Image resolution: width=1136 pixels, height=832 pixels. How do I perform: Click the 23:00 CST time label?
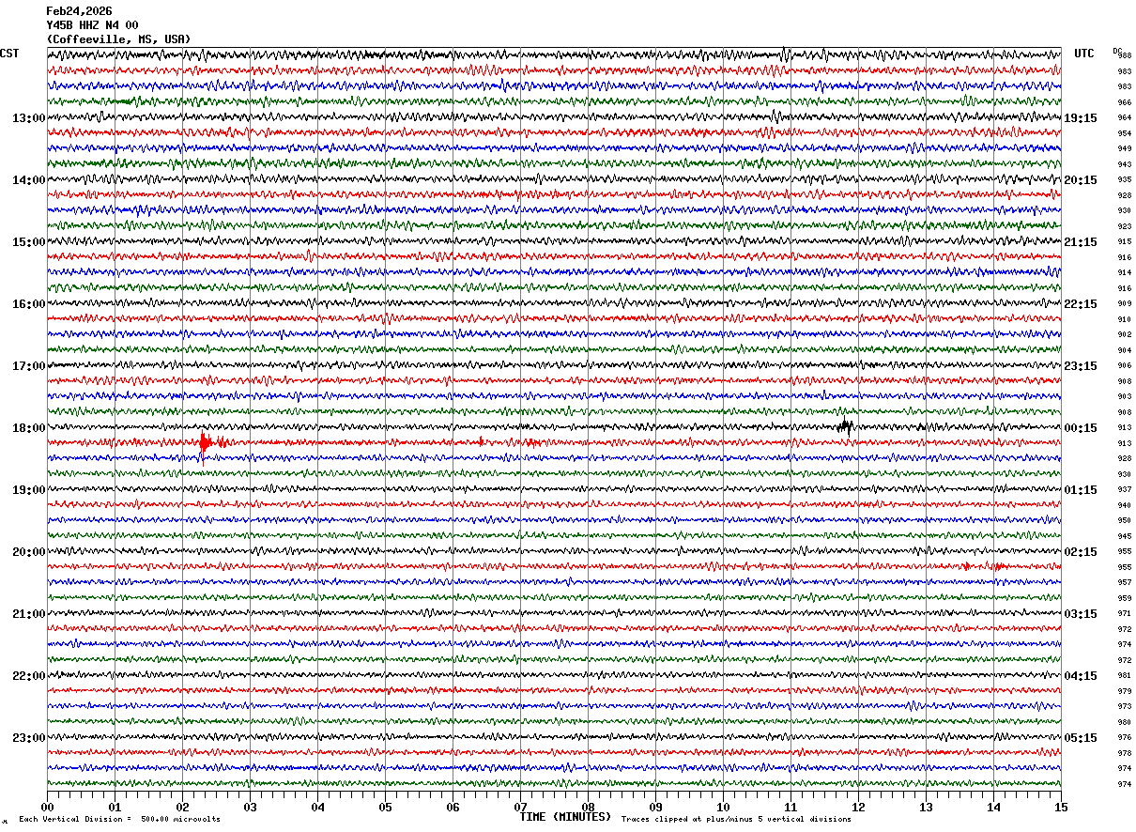pos(28,737)
